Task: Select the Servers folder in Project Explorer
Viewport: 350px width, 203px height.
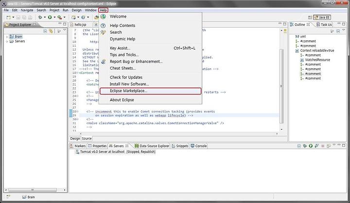Action: (17, 41)
